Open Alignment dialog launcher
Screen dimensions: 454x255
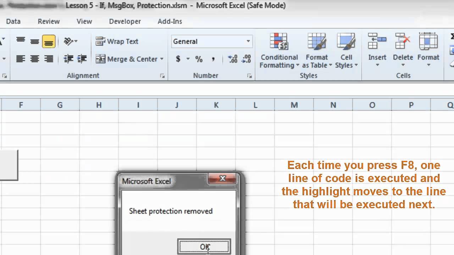pyautogui.click(x=162, y=76)
